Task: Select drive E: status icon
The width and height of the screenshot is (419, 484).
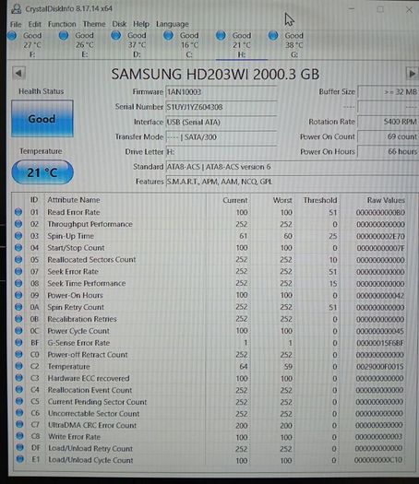Action: (64, 36)
